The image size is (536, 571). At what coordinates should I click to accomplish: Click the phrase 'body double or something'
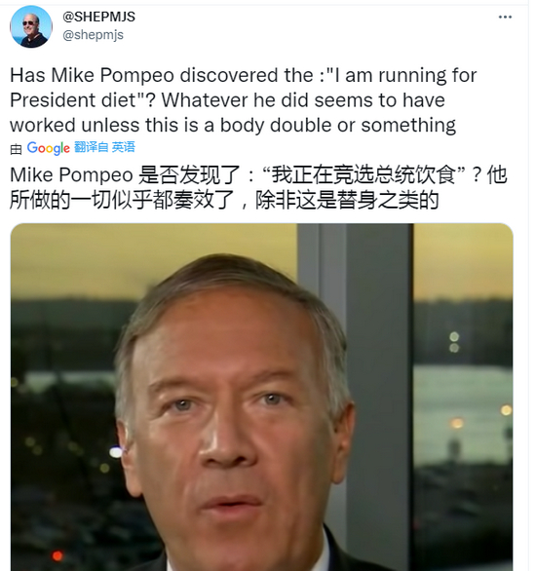tap(337, 126)
